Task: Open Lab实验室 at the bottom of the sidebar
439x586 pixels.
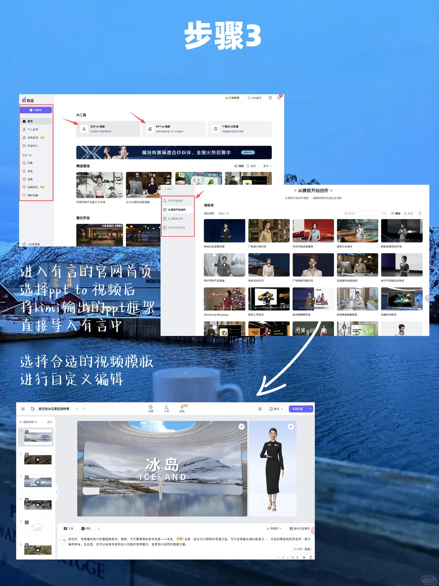Action: click(x=31, y=244)
